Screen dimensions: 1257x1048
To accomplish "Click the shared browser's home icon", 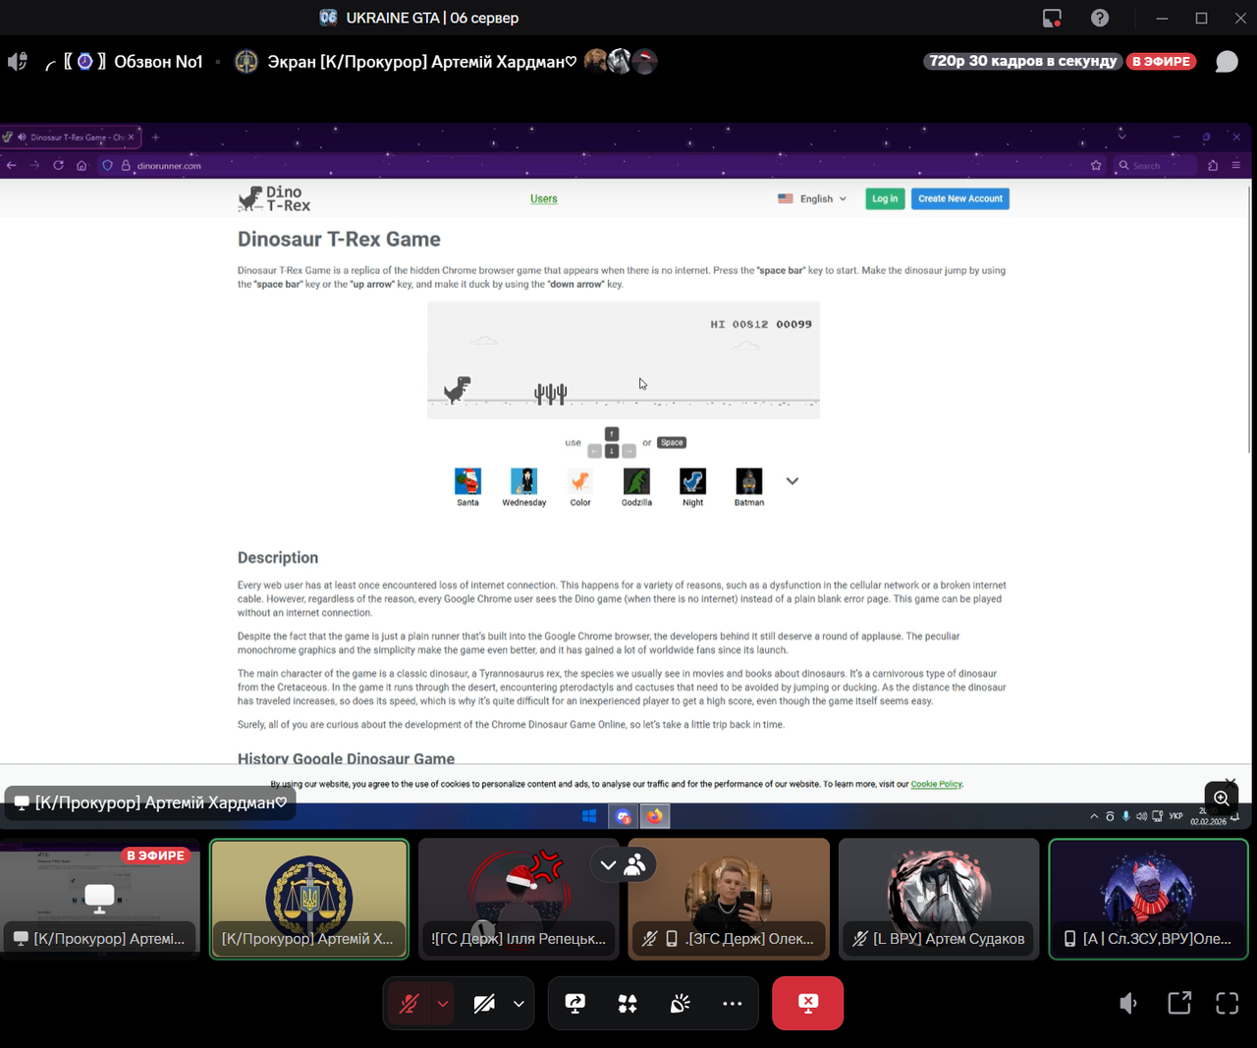I will [x=82, y=165].
